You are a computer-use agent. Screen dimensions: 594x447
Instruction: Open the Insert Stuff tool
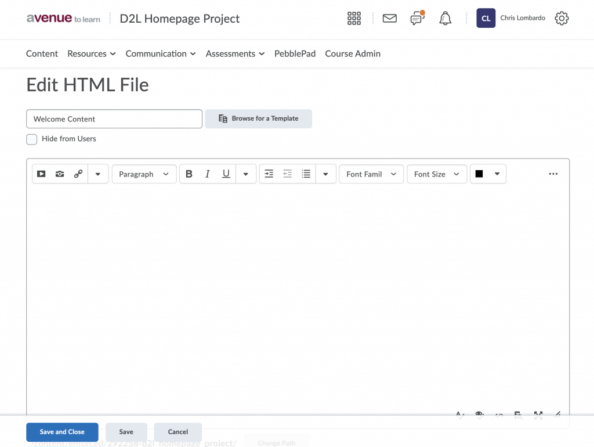[x=41, y=174]
